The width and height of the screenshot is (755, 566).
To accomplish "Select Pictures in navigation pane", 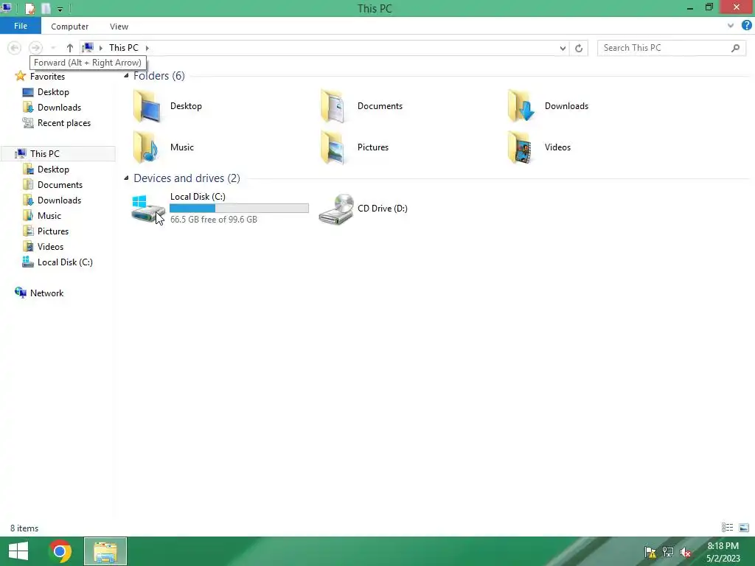I will tap(53, 231).
